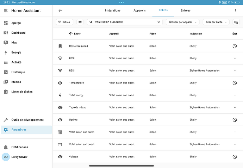Switch to the Intégrations tab

(113, 11)
